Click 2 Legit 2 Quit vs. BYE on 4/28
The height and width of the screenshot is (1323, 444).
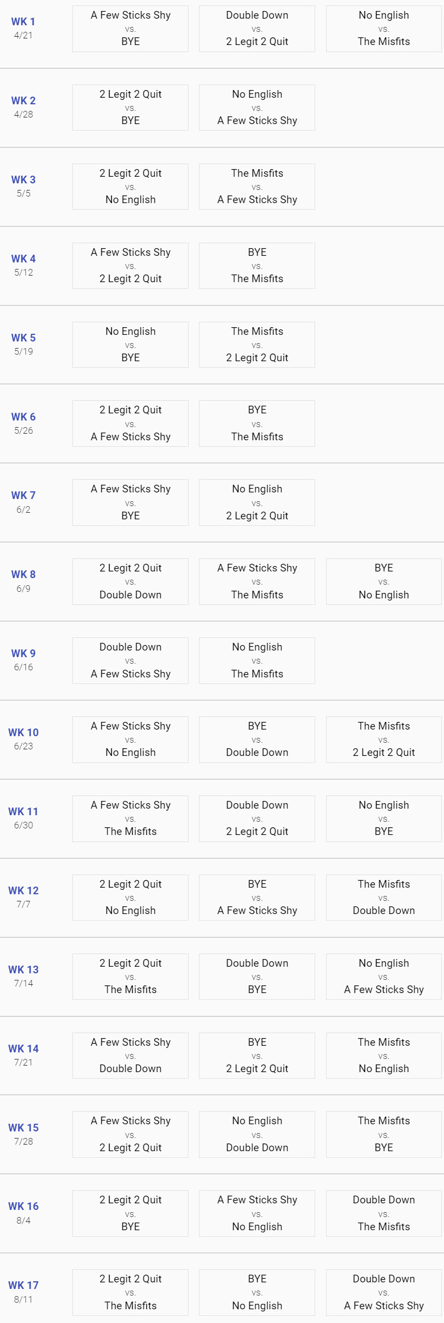click(130, 108)
